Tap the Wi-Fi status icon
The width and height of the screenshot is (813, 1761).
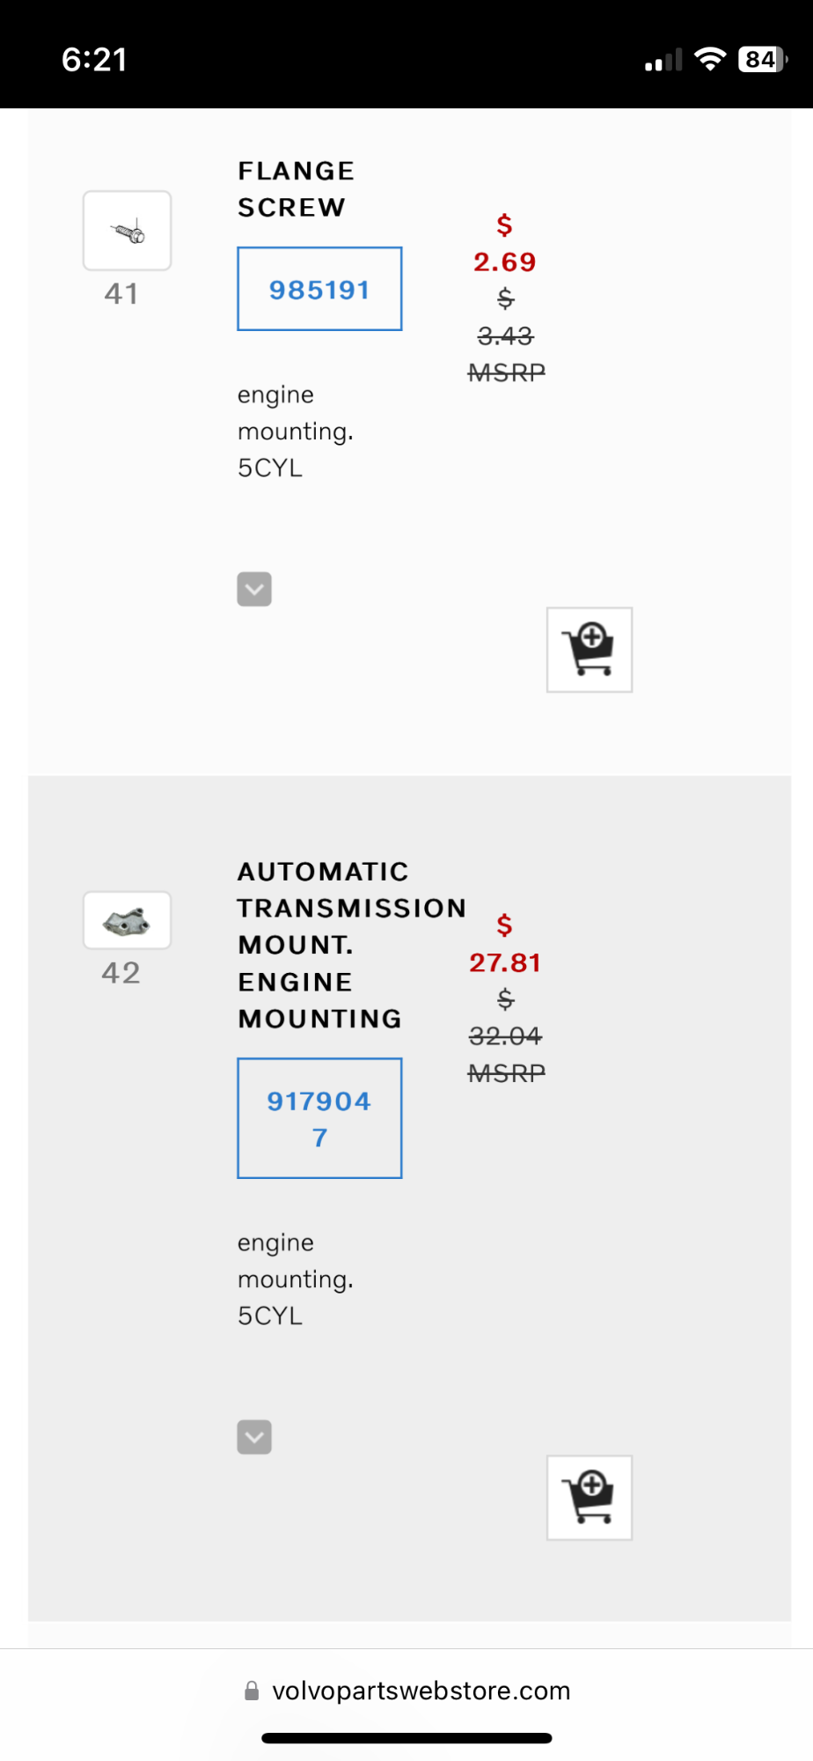[709, 59]
